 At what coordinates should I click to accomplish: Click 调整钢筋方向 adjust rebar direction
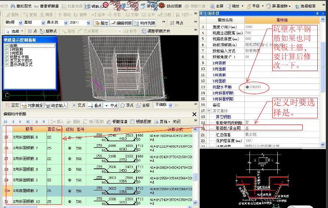(156, 31)
